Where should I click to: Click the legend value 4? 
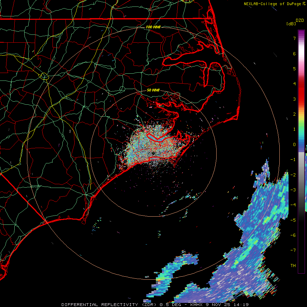point(294,84)
